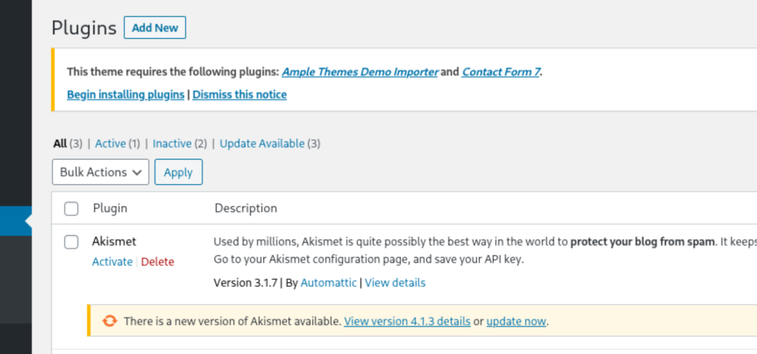757x354 pixels.
Task: Show All plugins filter
Action: [60, 144]
